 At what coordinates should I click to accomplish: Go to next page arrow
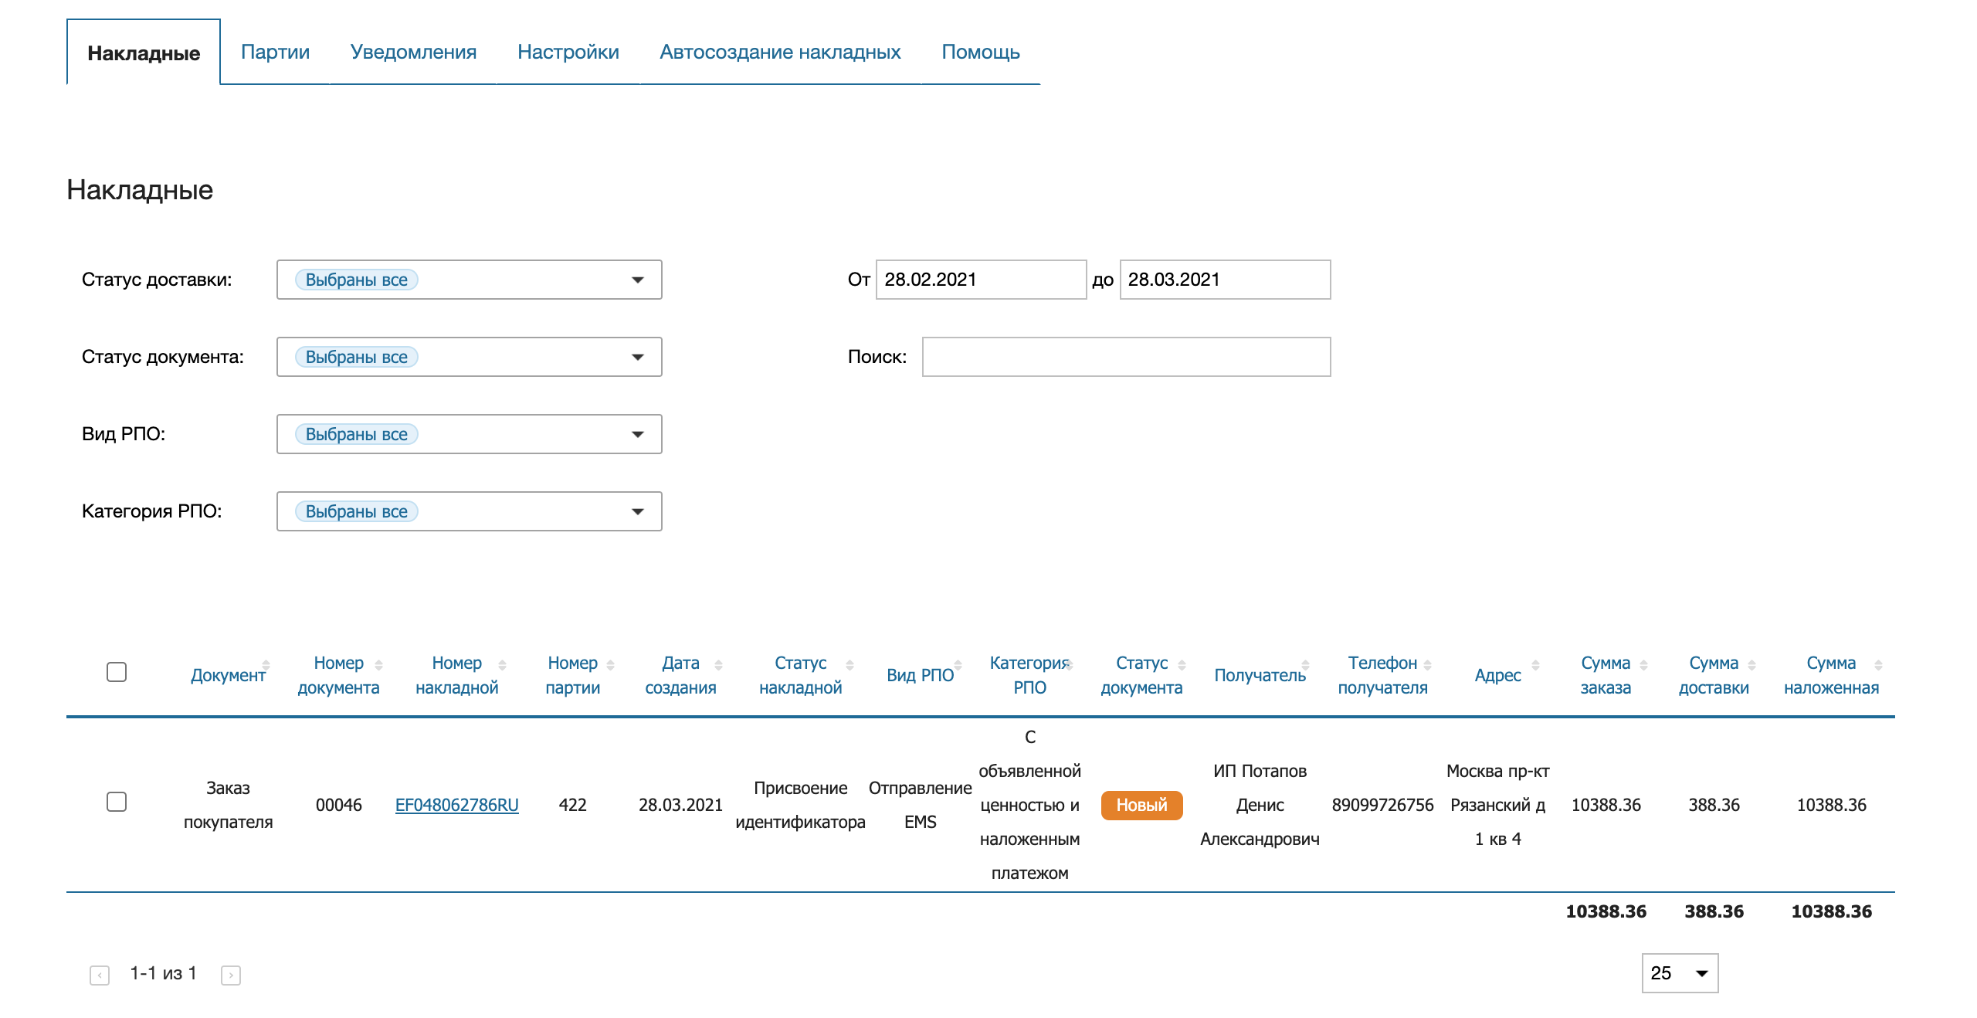pos(231,975)
